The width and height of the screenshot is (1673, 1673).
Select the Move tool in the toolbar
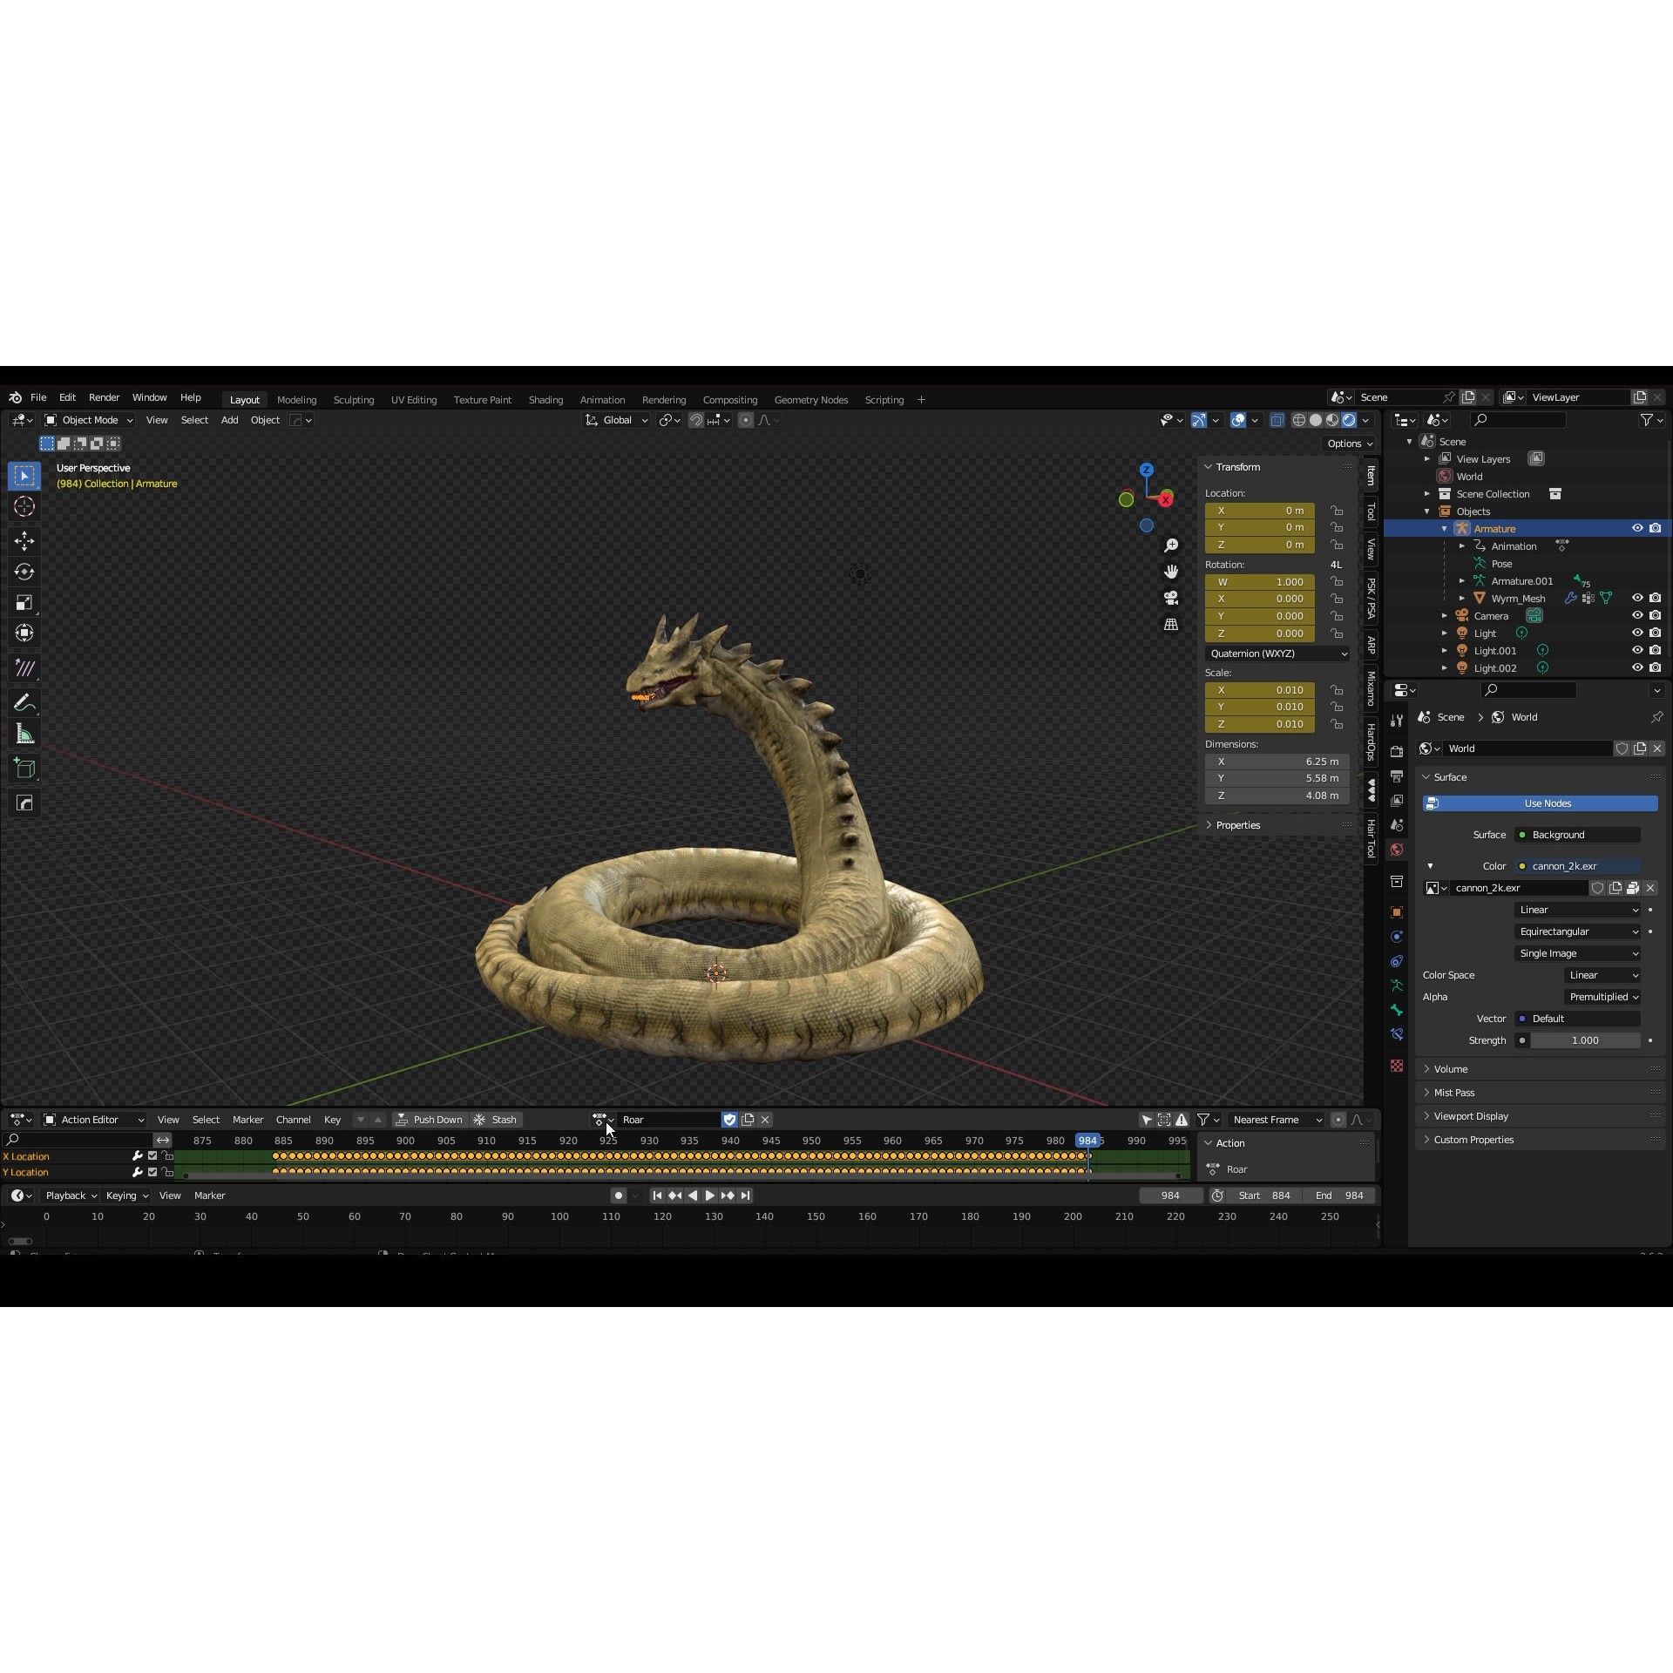coord(24,540)
